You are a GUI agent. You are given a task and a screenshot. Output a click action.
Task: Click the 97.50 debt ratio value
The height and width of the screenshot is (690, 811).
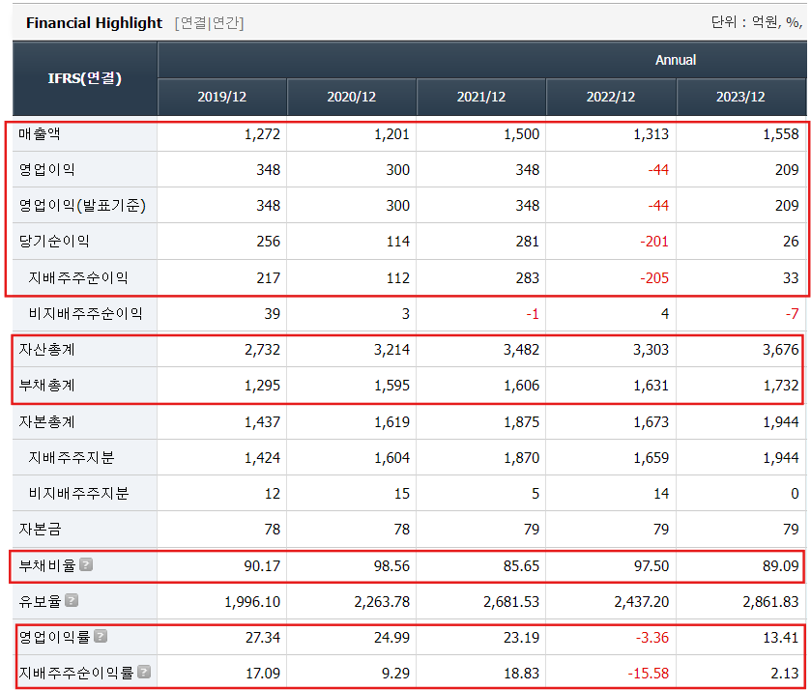(x=652, y=566)
